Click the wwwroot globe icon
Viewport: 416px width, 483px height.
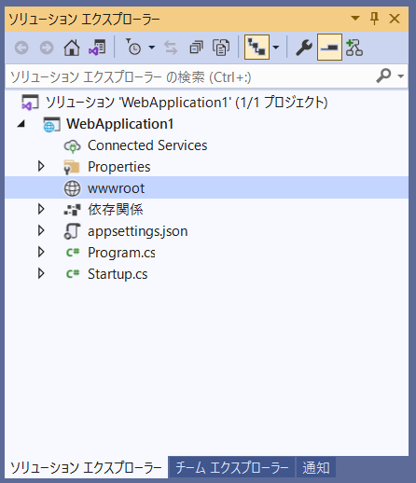tap(72, 188)
